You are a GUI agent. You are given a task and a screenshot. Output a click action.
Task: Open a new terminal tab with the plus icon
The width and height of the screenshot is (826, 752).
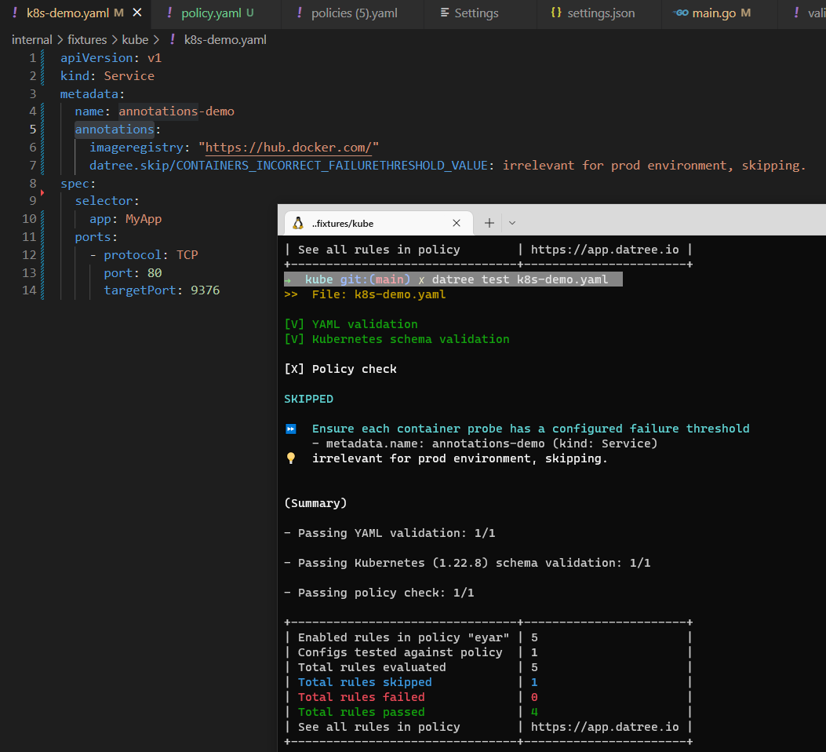click(489, 223)
